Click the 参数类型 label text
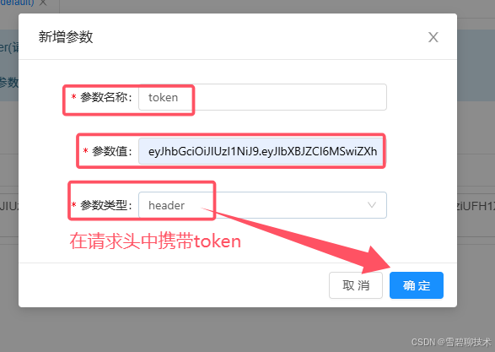495x352 pixels. [105, 205]
